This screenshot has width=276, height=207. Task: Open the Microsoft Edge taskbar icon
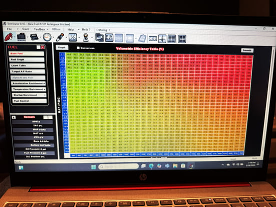coord(151,166)
